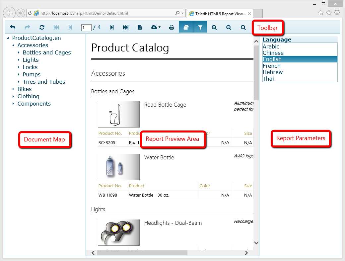Navigate to Lights in the document map
Image resolution: width=345 pixels, height=261 pixels.
(31, 60)
